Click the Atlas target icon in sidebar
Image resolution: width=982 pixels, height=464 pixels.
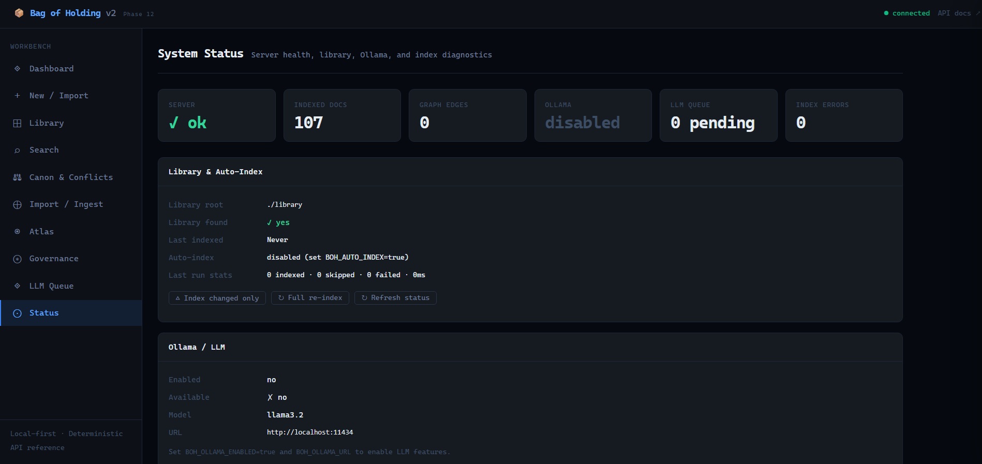(17, 232)
